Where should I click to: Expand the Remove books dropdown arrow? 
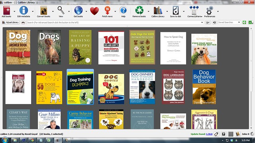[x=148, y=12]
